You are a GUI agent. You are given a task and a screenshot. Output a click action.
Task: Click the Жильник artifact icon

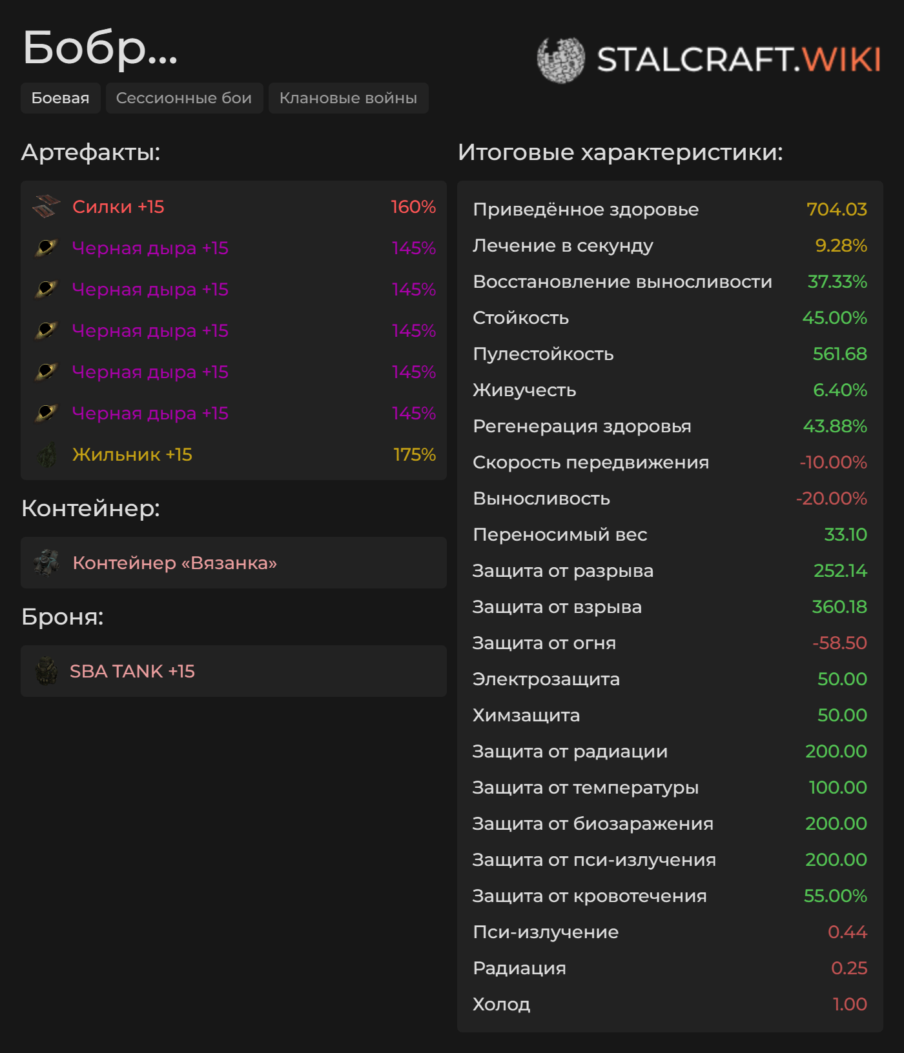pyautogui.click(x=46, y=455)
